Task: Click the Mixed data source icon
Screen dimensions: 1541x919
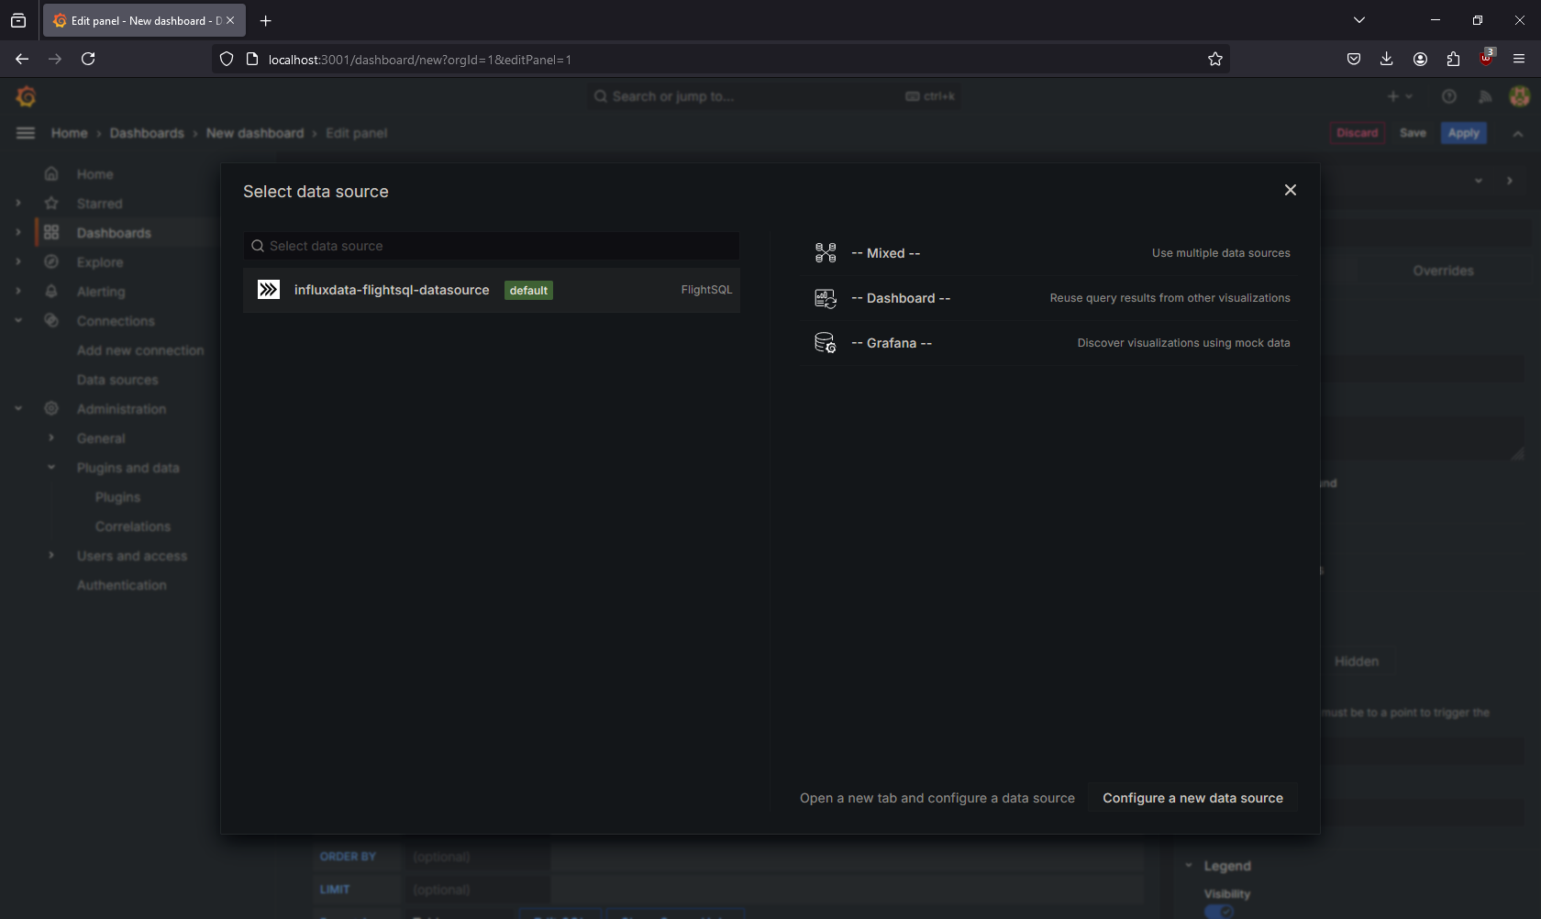Action: click(825, 253)
